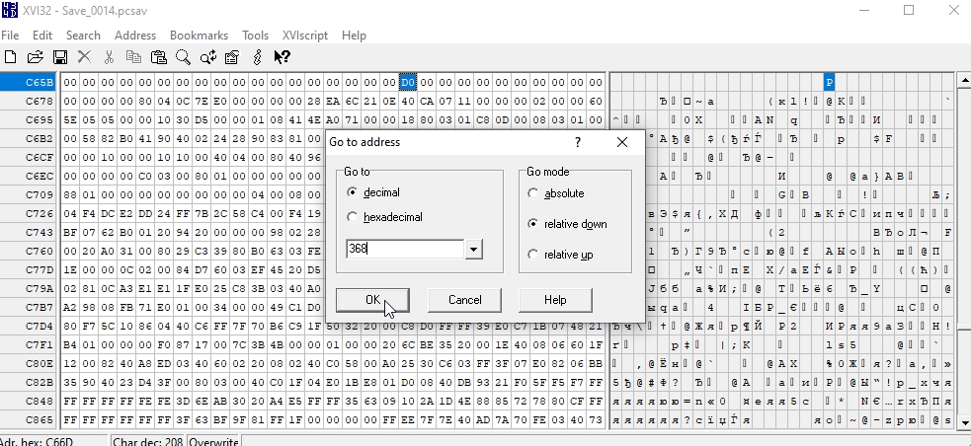Click row address C760

[29, 252]
